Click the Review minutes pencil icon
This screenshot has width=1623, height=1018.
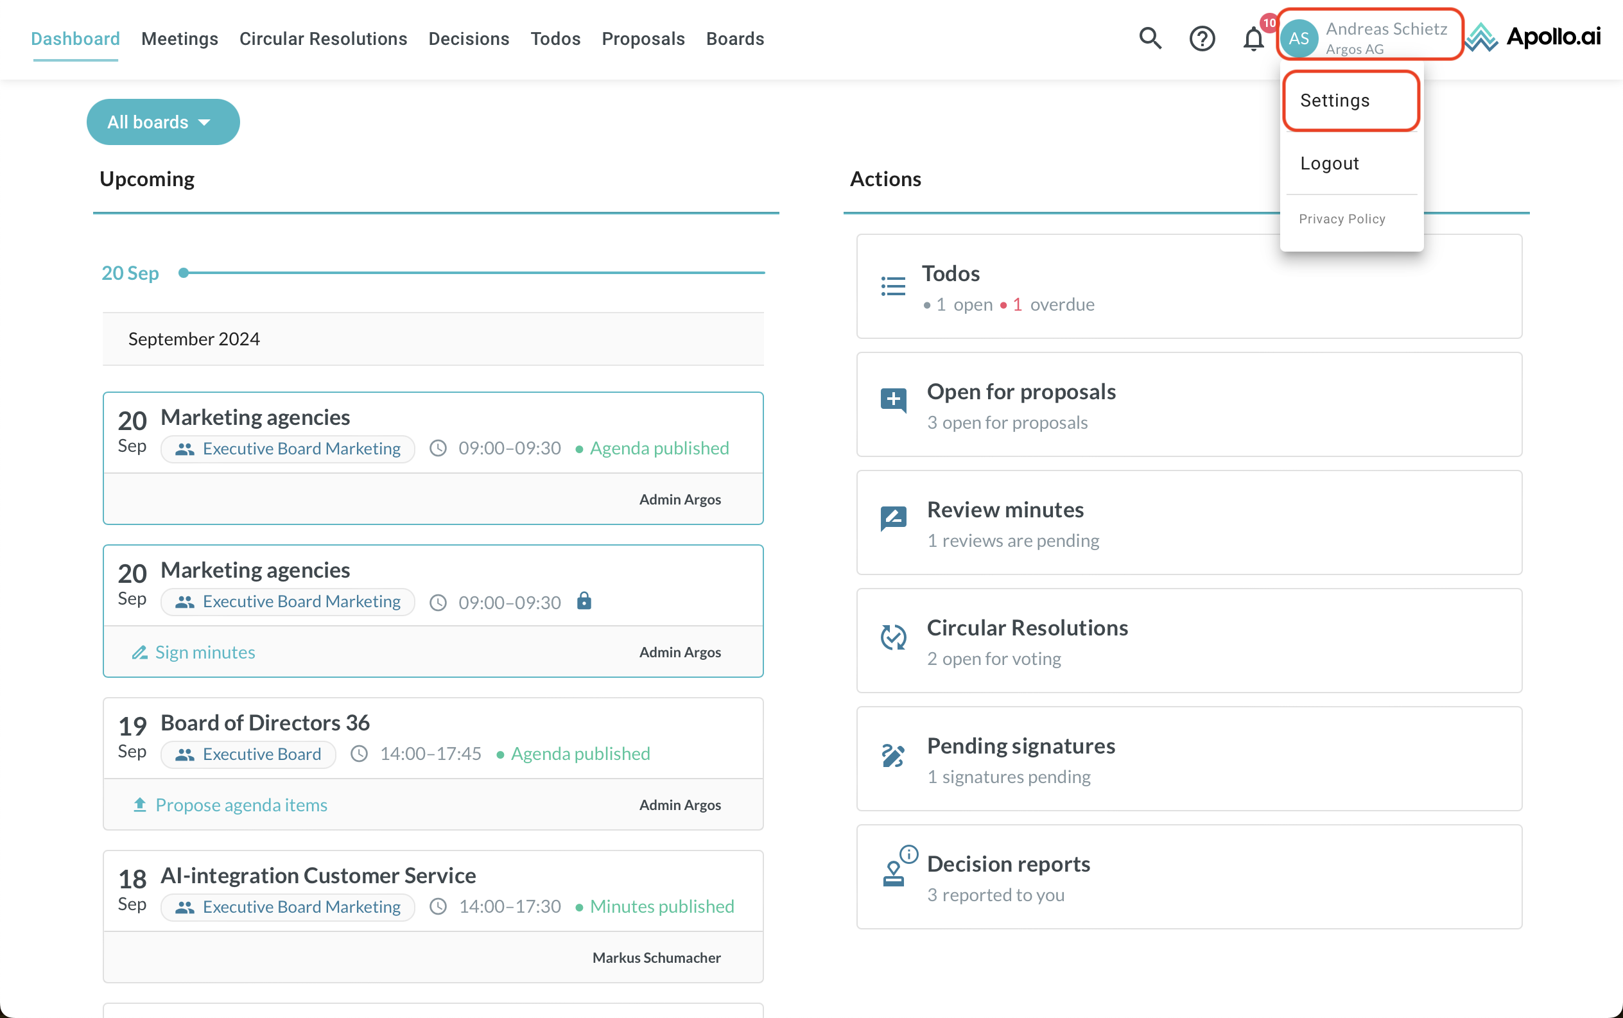[893, 518]
